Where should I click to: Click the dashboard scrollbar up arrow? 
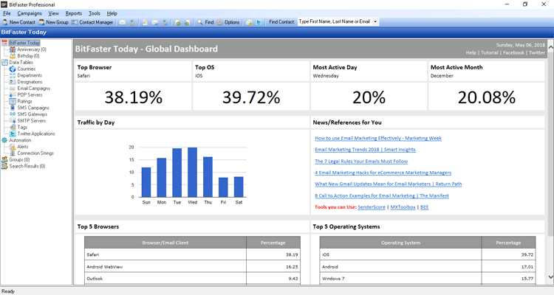click(x=550, y=46)
